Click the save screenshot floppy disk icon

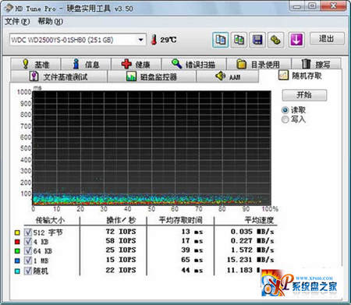point(257,40)
